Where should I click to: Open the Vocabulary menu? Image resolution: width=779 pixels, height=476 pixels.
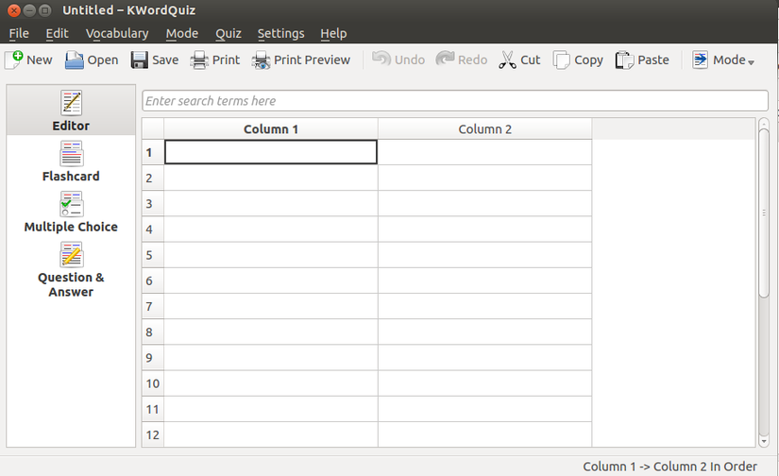click(117, 33)
